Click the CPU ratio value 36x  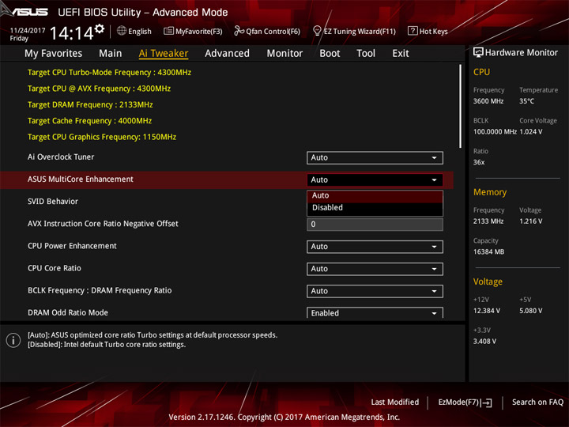(479, 162)
